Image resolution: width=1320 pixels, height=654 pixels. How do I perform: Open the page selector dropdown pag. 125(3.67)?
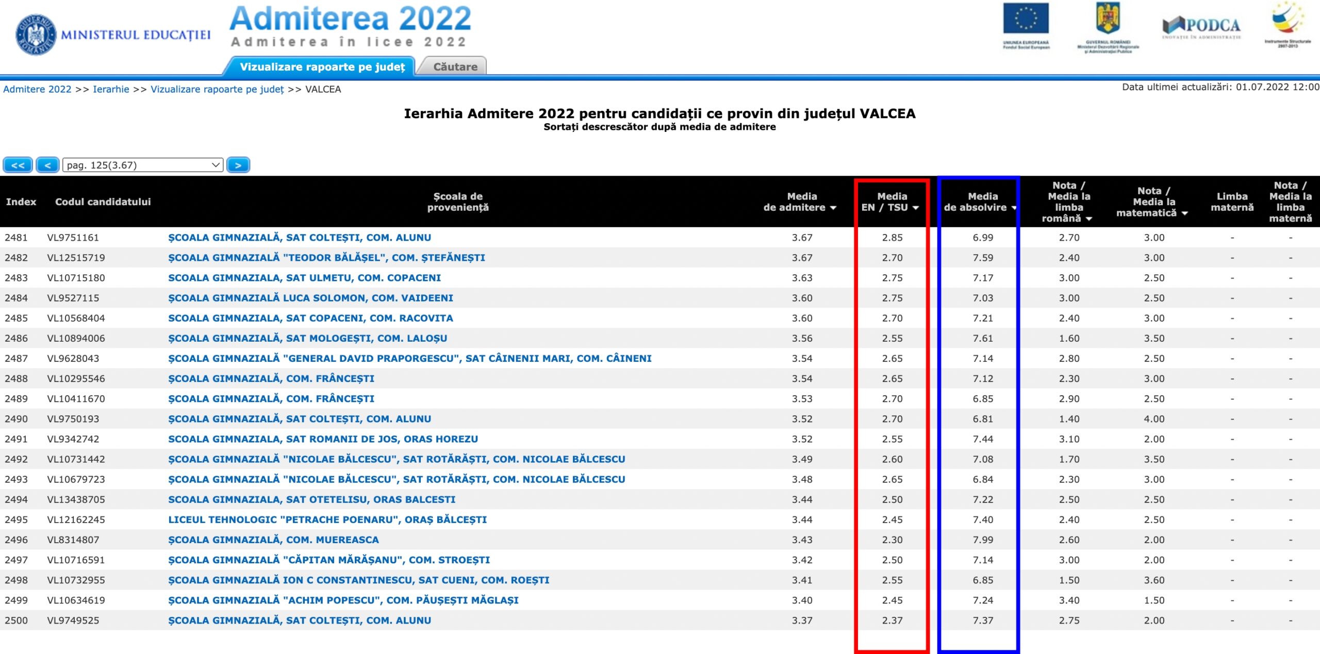(x=143, y=165)
